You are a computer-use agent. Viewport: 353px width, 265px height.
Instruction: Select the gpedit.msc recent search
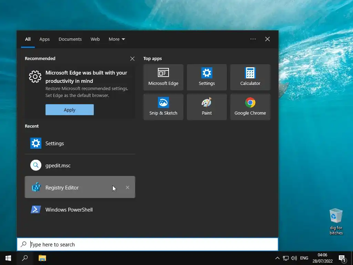tap(80, 165)
